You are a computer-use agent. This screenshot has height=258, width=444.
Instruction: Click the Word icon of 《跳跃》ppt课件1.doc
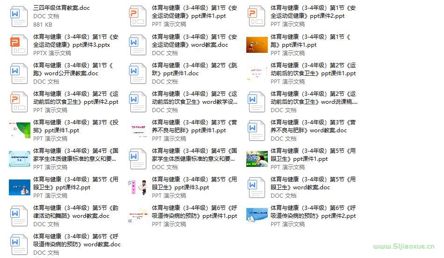pyautogui.click(x=138, y=73)
